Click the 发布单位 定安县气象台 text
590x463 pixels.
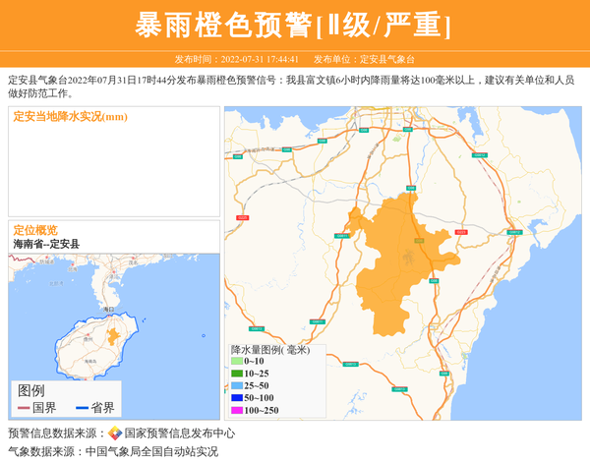(364, 59)
